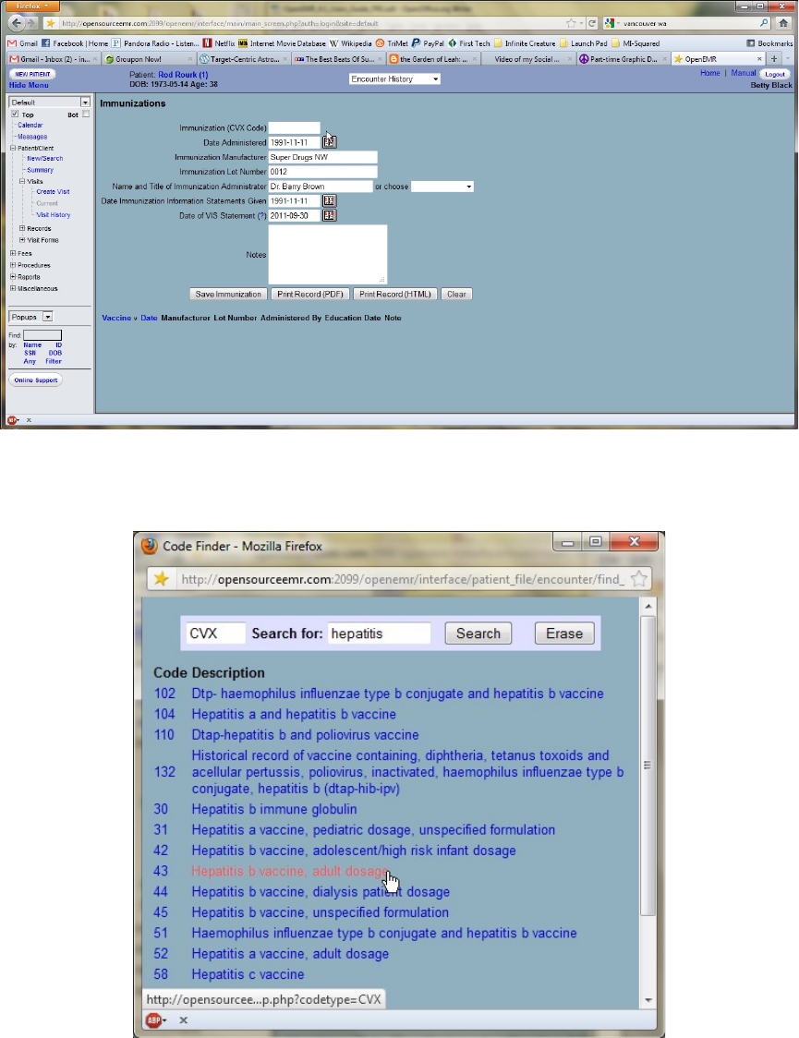Click the Online Support button
Screen dimensions: 799x1038
coord(36,380)
